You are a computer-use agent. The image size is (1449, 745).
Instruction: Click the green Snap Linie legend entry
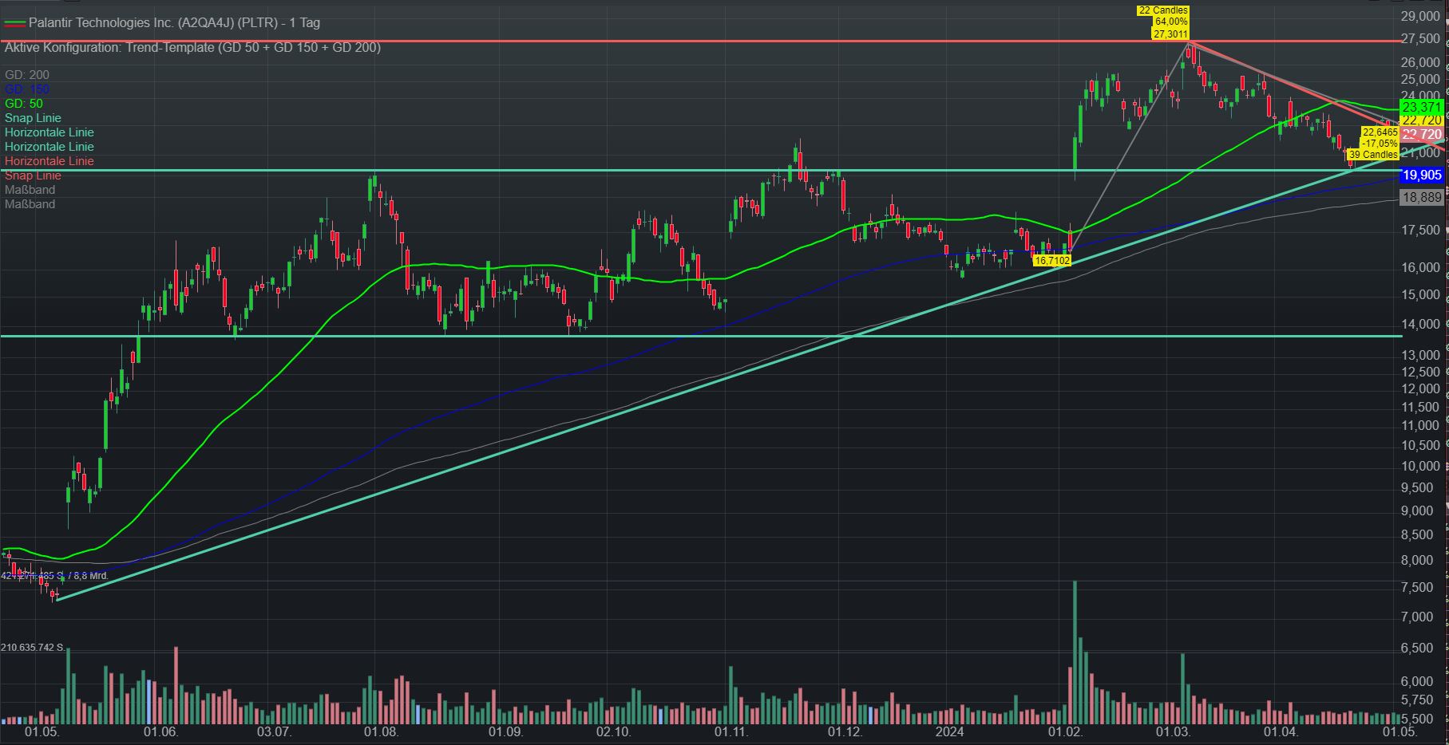pyautogui.click(x=33, y=118)
